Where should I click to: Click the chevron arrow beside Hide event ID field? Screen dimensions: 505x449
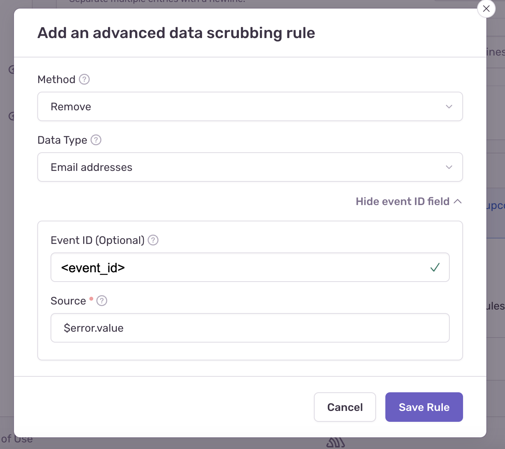(x=458, y=201)
